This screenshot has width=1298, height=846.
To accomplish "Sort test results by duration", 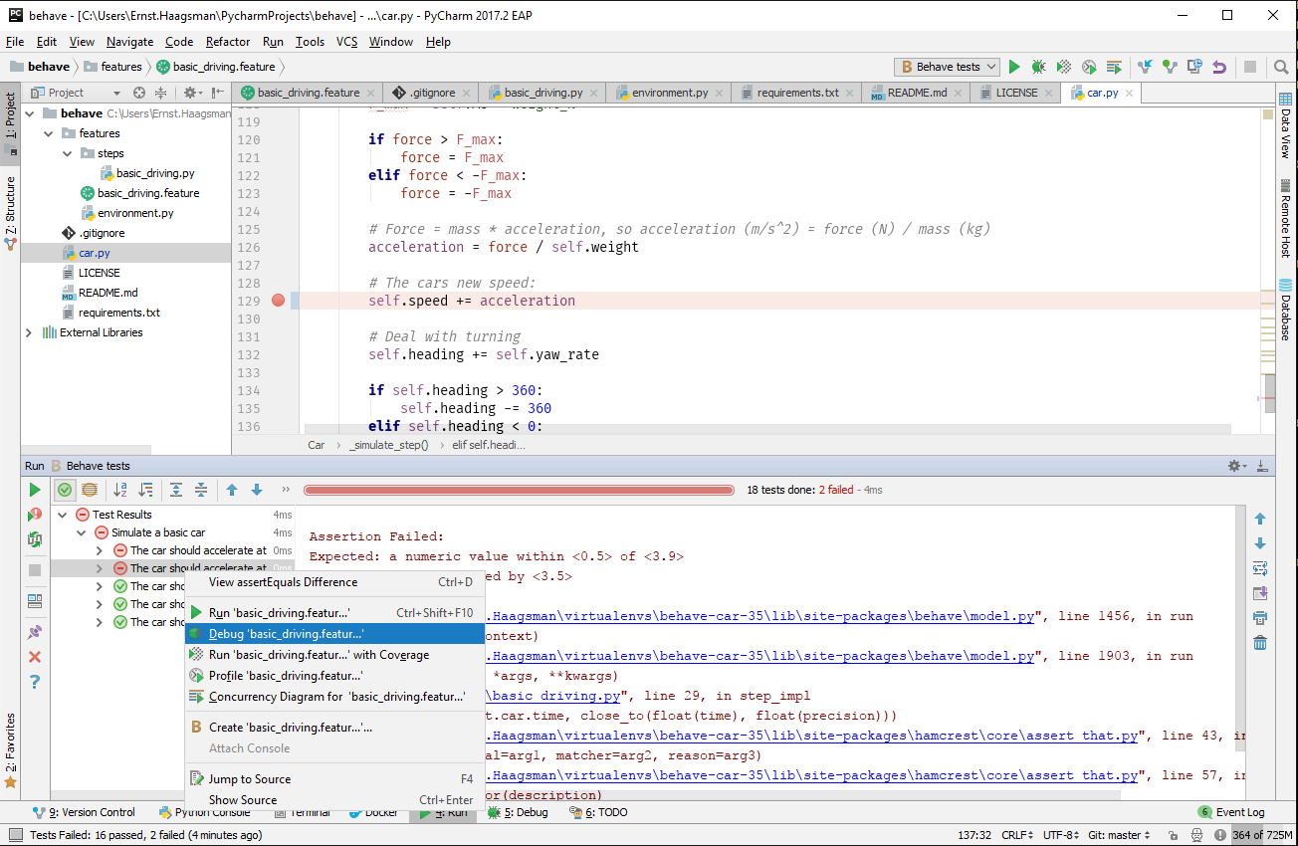I will [x=145, y=490].
